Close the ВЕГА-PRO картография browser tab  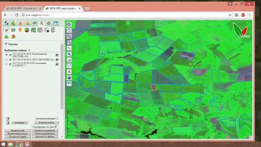click(80, 8)
